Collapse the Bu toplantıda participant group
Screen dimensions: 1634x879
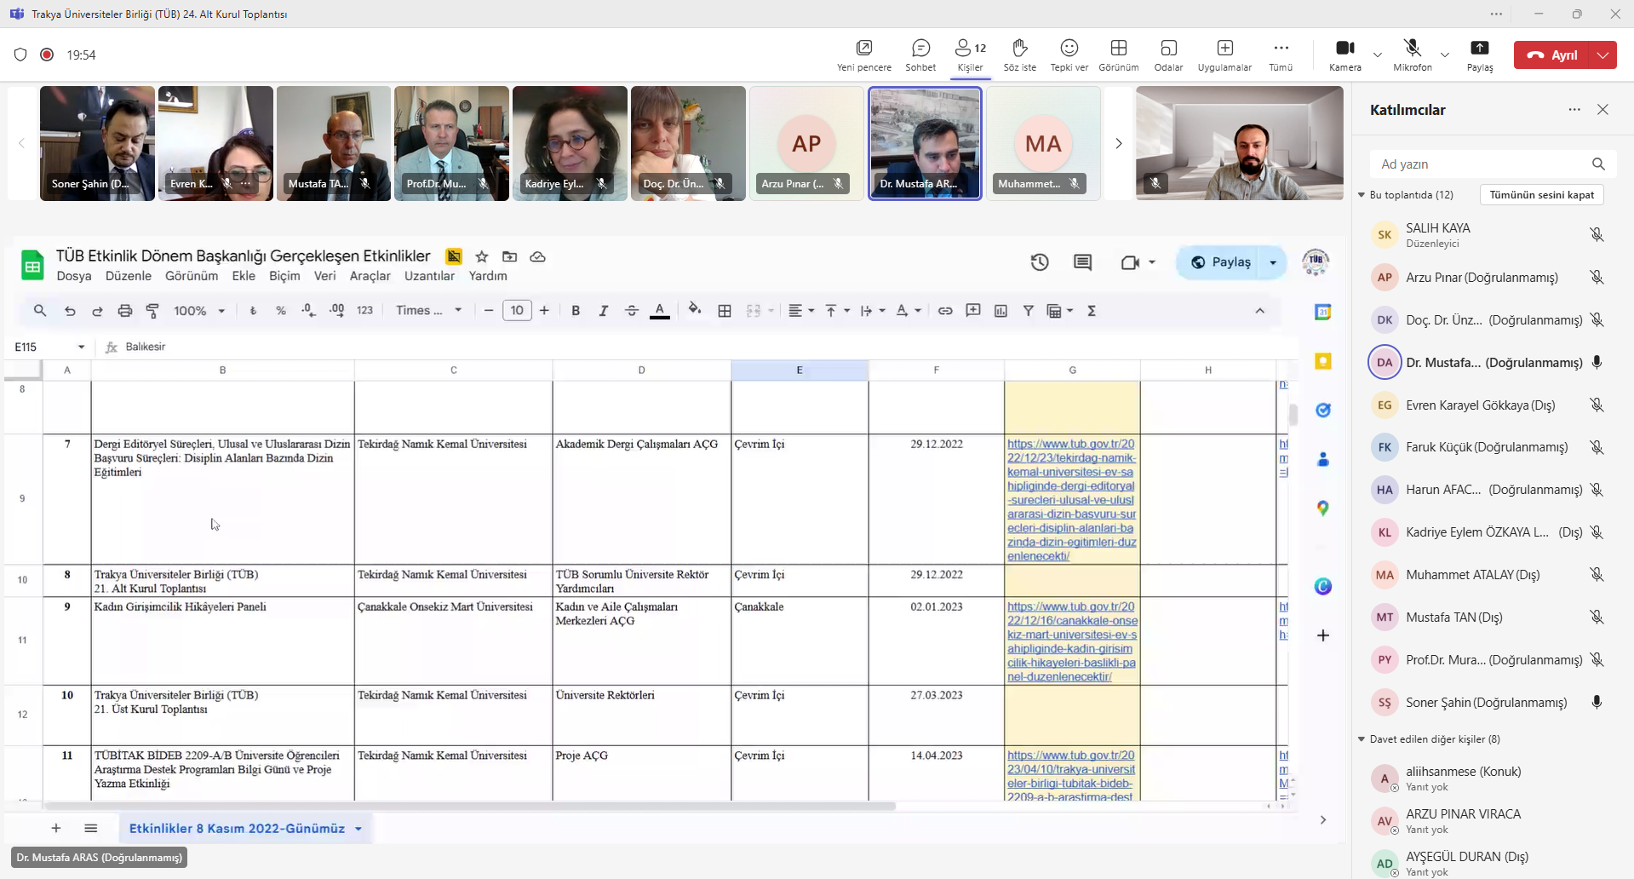pyautogui.click(x=1362, y=195)
